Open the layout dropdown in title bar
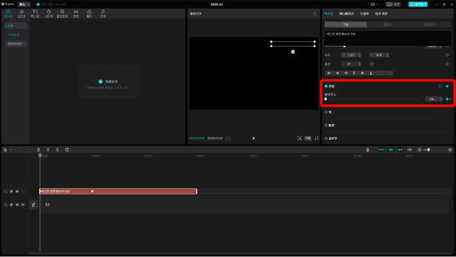The width and height of the screenshot is (456, 257). point(374,5)
